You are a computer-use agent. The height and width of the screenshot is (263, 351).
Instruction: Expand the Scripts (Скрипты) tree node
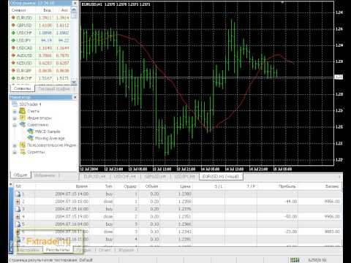(x=15, y=152)
